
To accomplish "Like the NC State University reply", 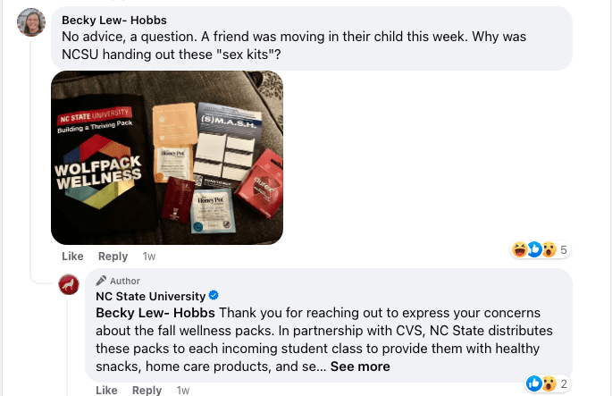I will (x=106, y=391).
